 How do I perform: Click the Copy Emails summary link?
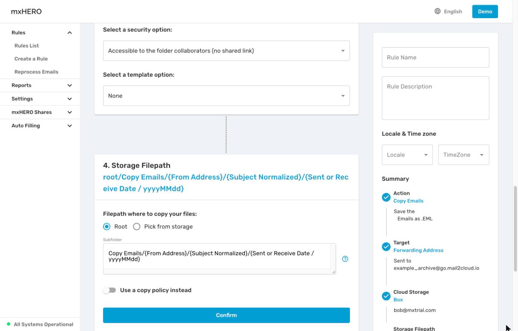pyautogui.click(x=408, y=201)
